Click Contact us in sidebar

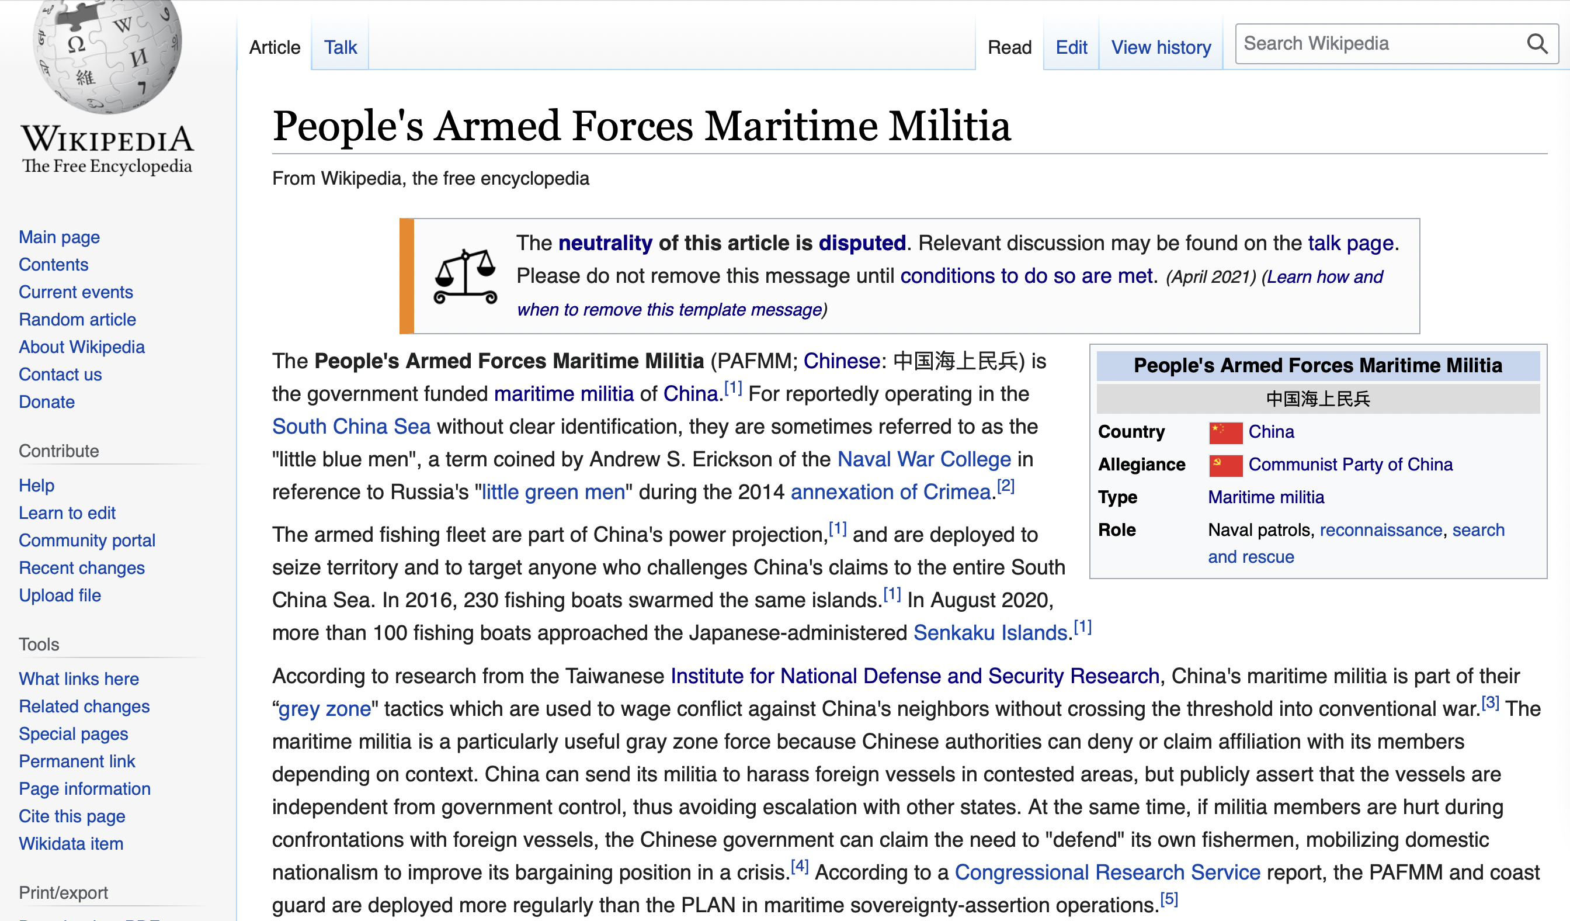coord(60,374)
